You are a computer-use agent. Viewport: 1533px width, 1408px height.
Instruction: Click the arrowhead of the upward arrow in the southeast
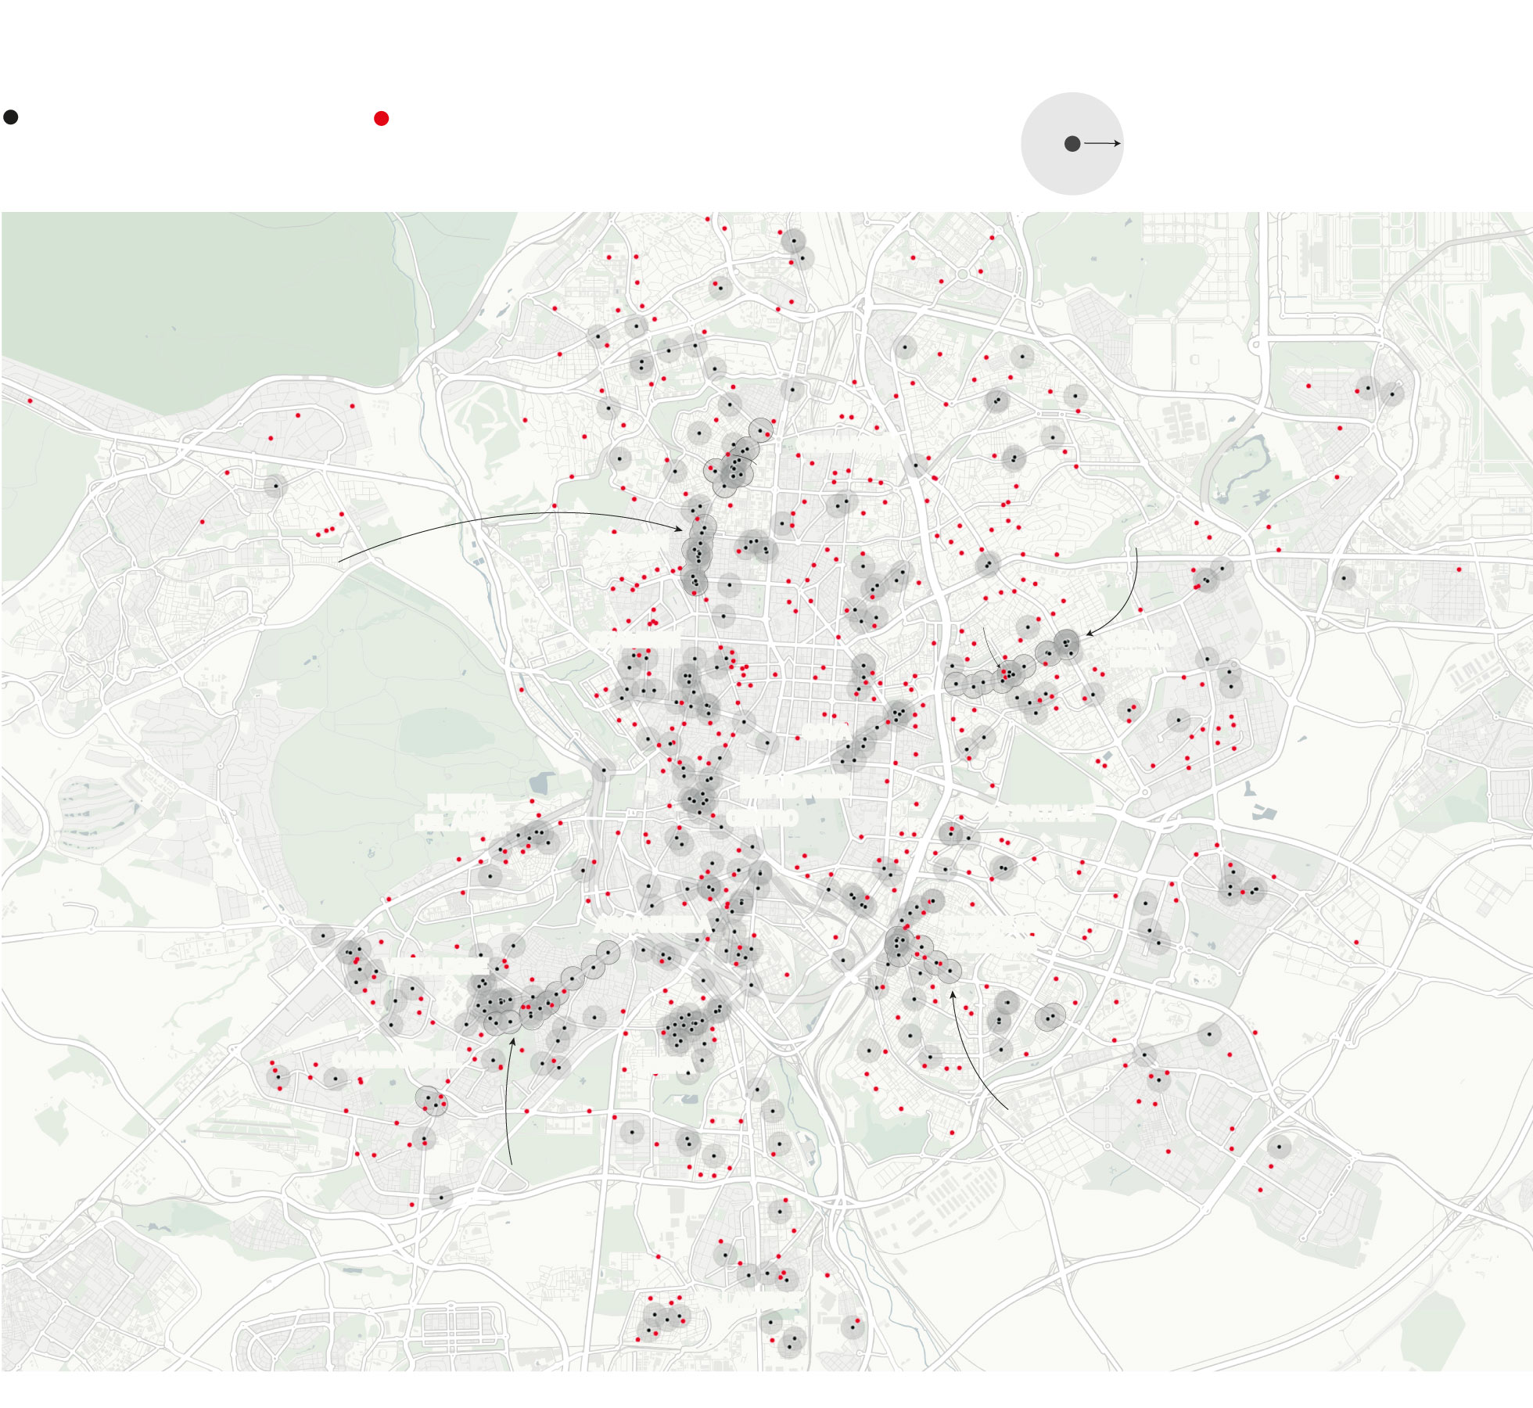953,994
